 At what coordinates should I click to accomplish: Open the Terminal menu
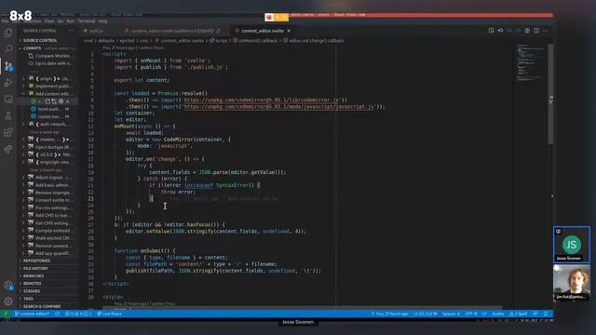(x=87, y=21)
